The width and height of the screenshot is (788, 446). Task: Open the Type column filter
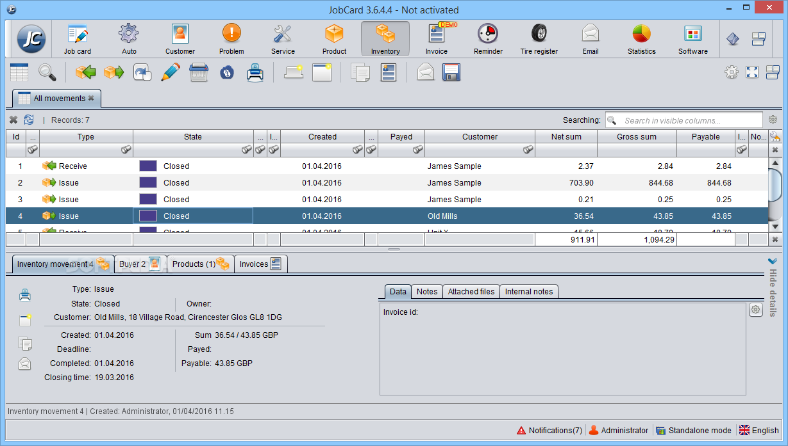(x=126, y=150)
